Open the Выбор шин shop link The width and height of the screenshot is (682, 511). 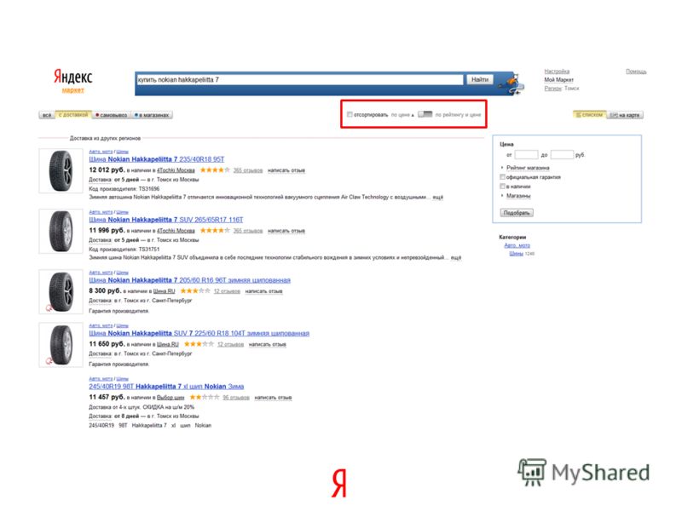tap(170, 397)
